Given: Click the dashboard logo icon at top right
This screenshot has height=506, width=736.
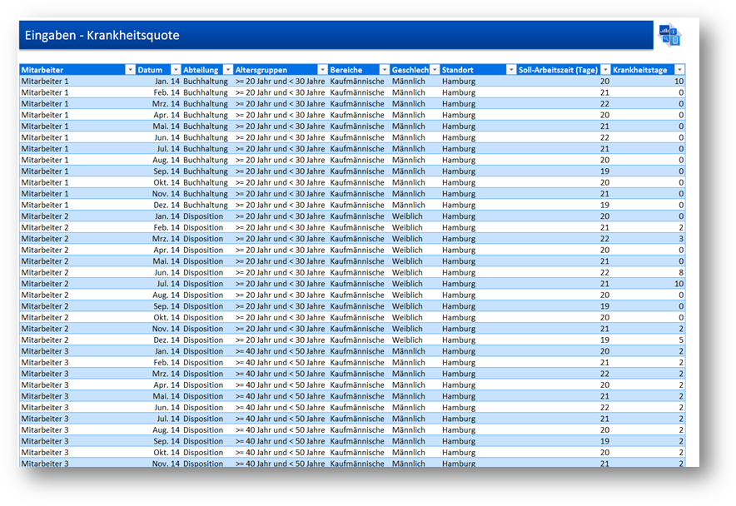Looking at the screenshot, I should [x=669, y=35].
